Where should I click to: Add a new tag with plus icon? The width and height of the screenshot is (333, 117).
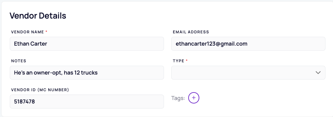tap(194, 98)
